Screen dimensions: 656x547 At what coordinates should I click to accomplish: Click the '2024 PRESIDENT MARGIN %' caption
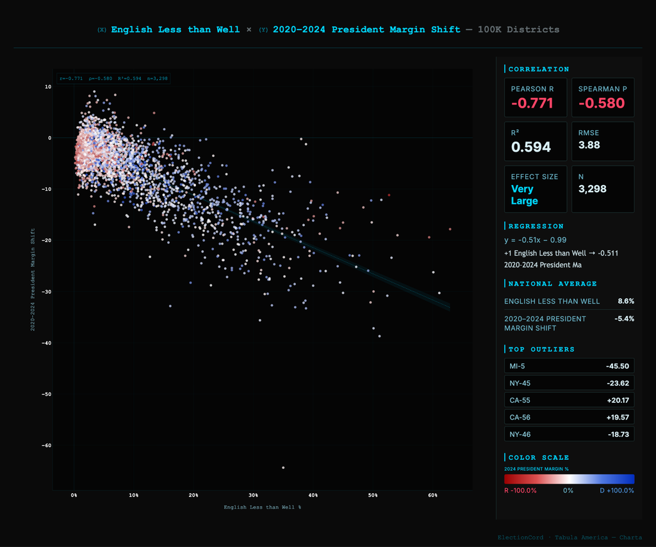tap(536, 469)
